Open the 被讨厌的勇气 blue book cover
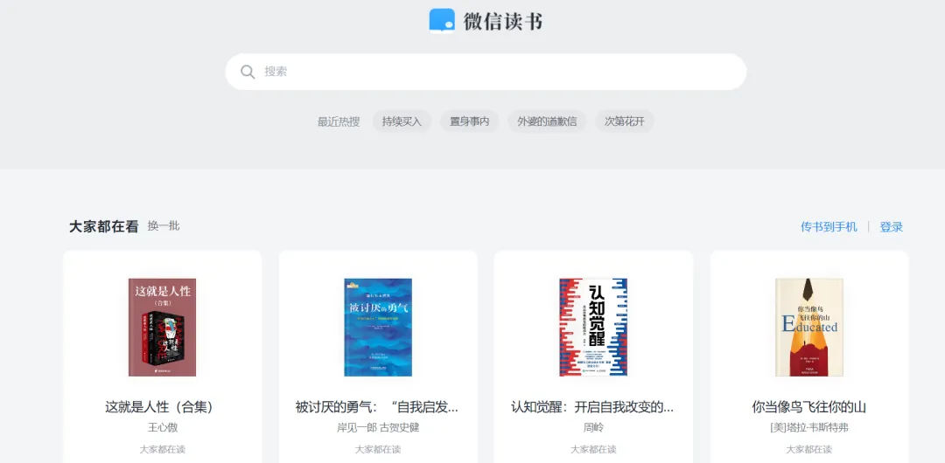Image resolution: width=945 pixels, height=463 pixels. pyautogui.click(x=378, y=327)
